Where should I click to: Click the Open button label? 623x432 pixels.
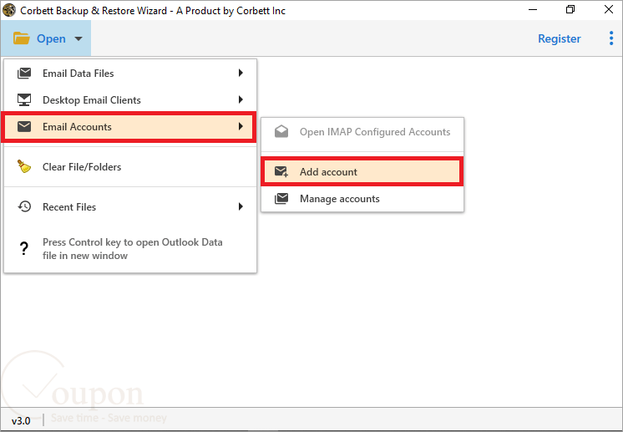(x=51, y=38)
